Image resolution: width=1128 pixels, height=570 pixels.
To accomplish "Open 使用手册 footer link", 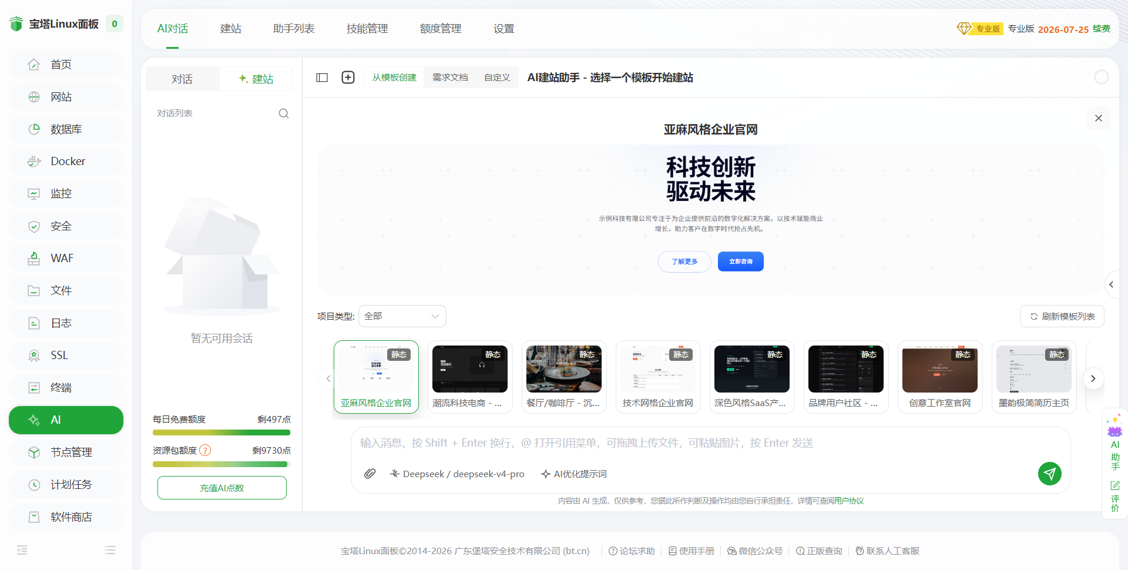I will point(691,551).
